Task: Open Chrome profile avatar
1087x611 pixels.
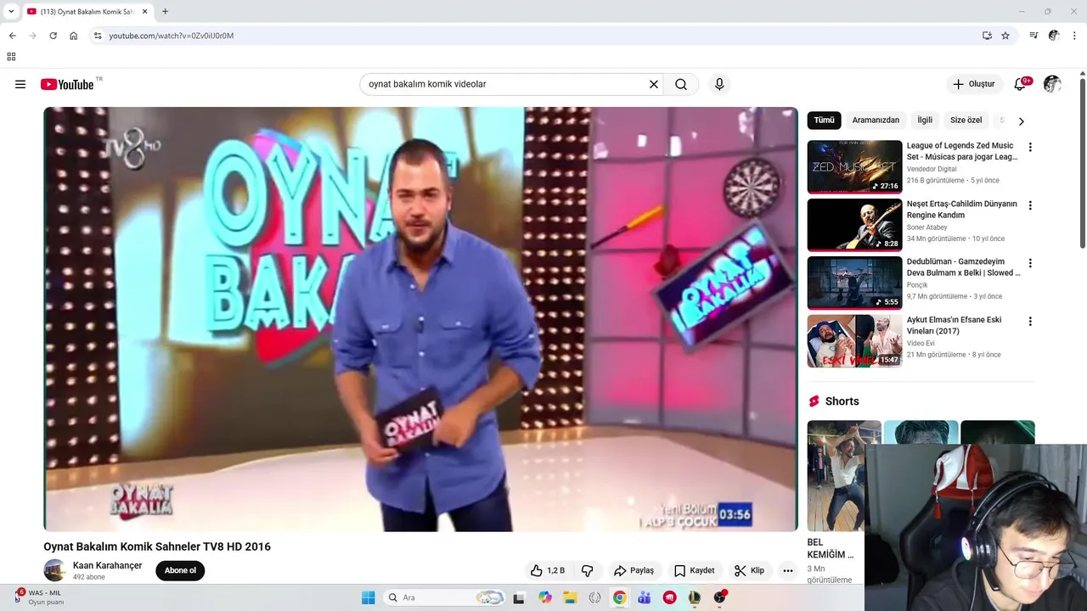Action: pyautogui.click(x=1054, y=36)
